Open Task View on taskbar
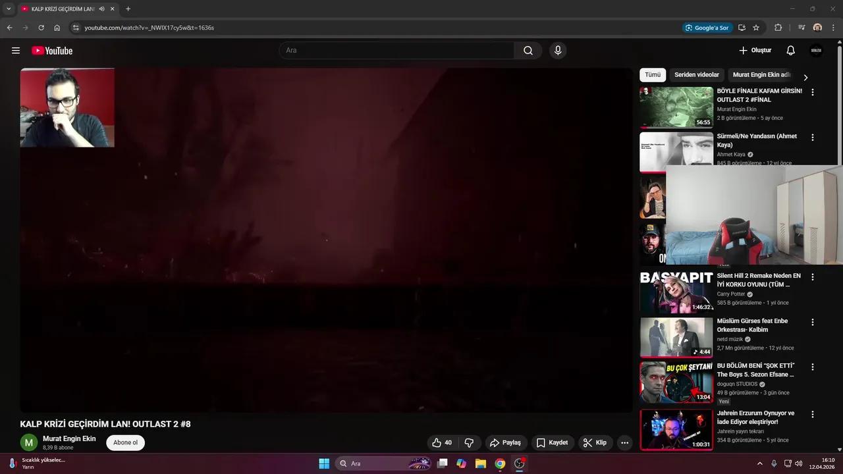Screen dimensions: 843x474 (x=443, y=463)
